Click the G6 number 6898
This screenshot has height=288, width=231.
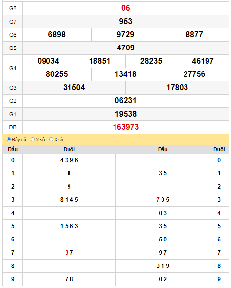pyautogui.click(x=57, y=34)
